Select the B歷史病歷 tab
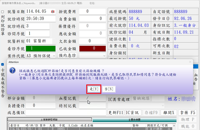Viewport: 200px width, 130px height. 135,120
